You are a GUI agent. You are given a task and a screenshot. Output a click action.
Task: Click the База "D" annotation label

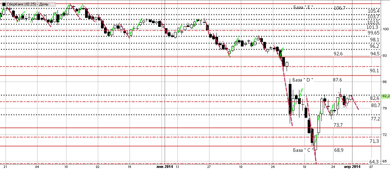click(x=303, y=80)
